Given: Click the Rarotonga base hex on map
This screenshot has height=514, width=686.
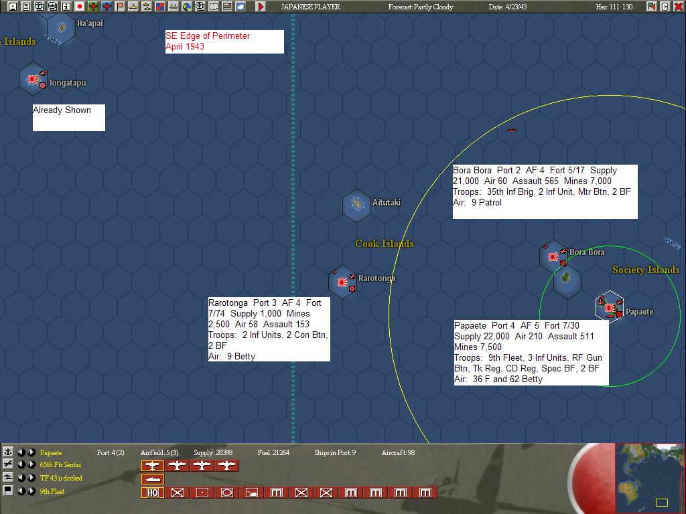Looking at the screenshot, I should coord(342,282).
